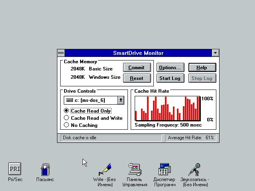Click the Cache Hit Rate bar graph

point(167,108)
